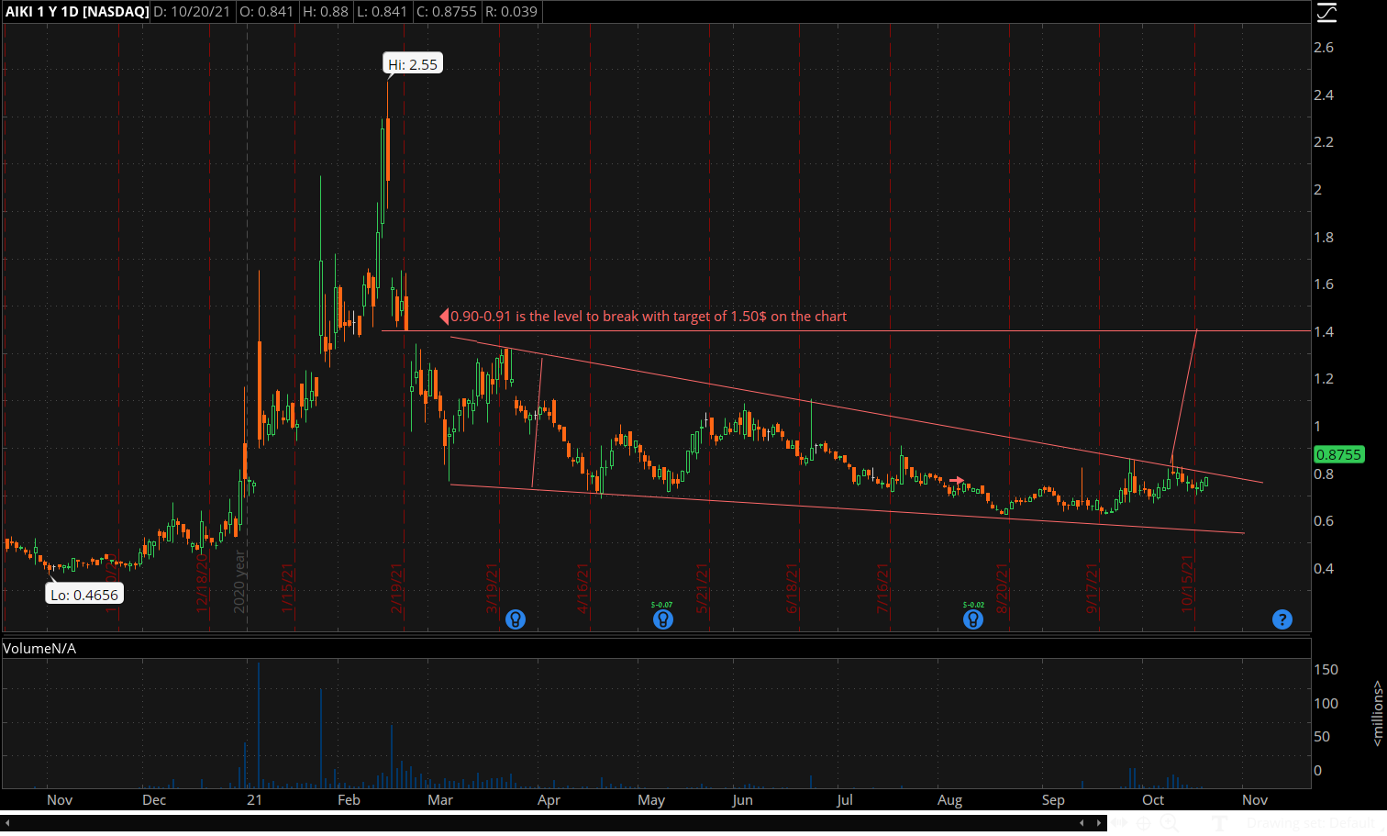Click the earnings lightbulb labeled $-0.02

point(973,619)
